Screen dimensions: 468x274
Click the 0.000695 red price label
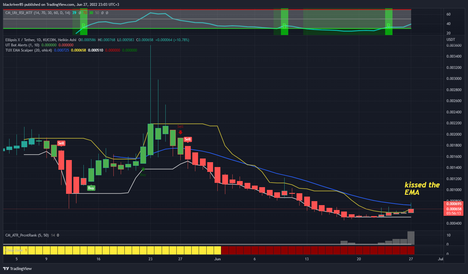pyautogui.click(x=454, y=204)
